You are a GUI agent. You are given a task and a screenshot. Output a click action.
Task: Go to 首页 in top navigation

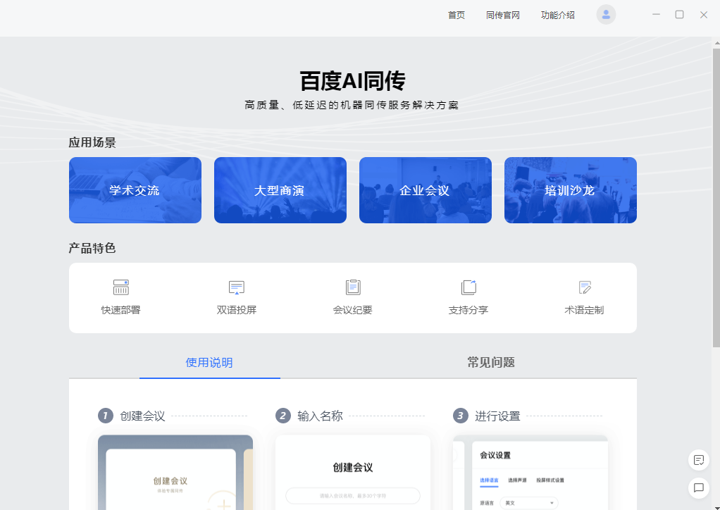click(x=457, y=15)
